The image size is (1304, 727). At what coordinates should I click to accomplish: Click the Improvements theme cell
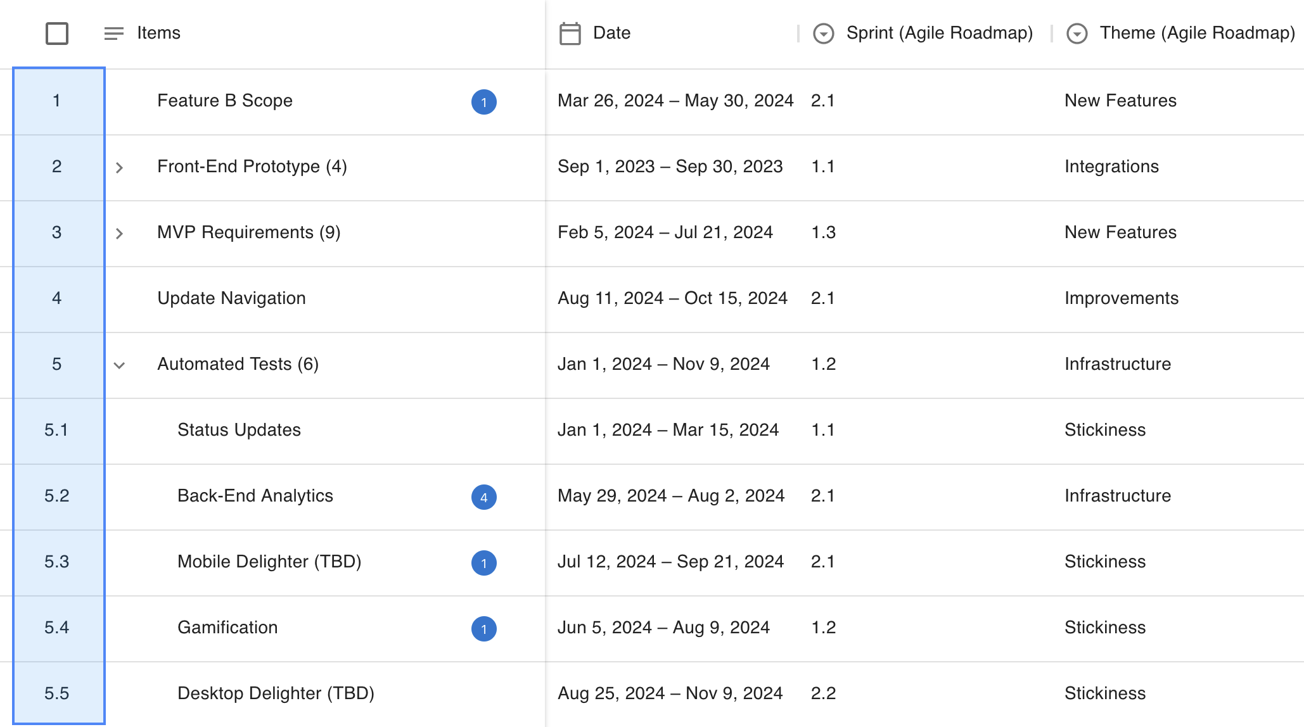pyautogui.click(x=1121, y=298)
